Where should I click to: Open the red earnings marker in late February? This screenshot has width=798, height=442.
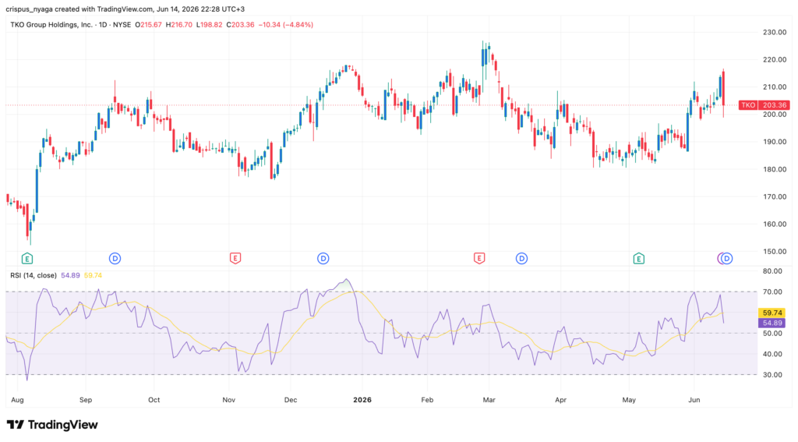point(479,259)
